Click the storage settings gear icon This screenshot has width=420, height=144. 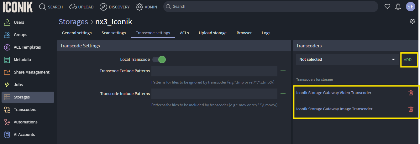click(x=412, y=21)
